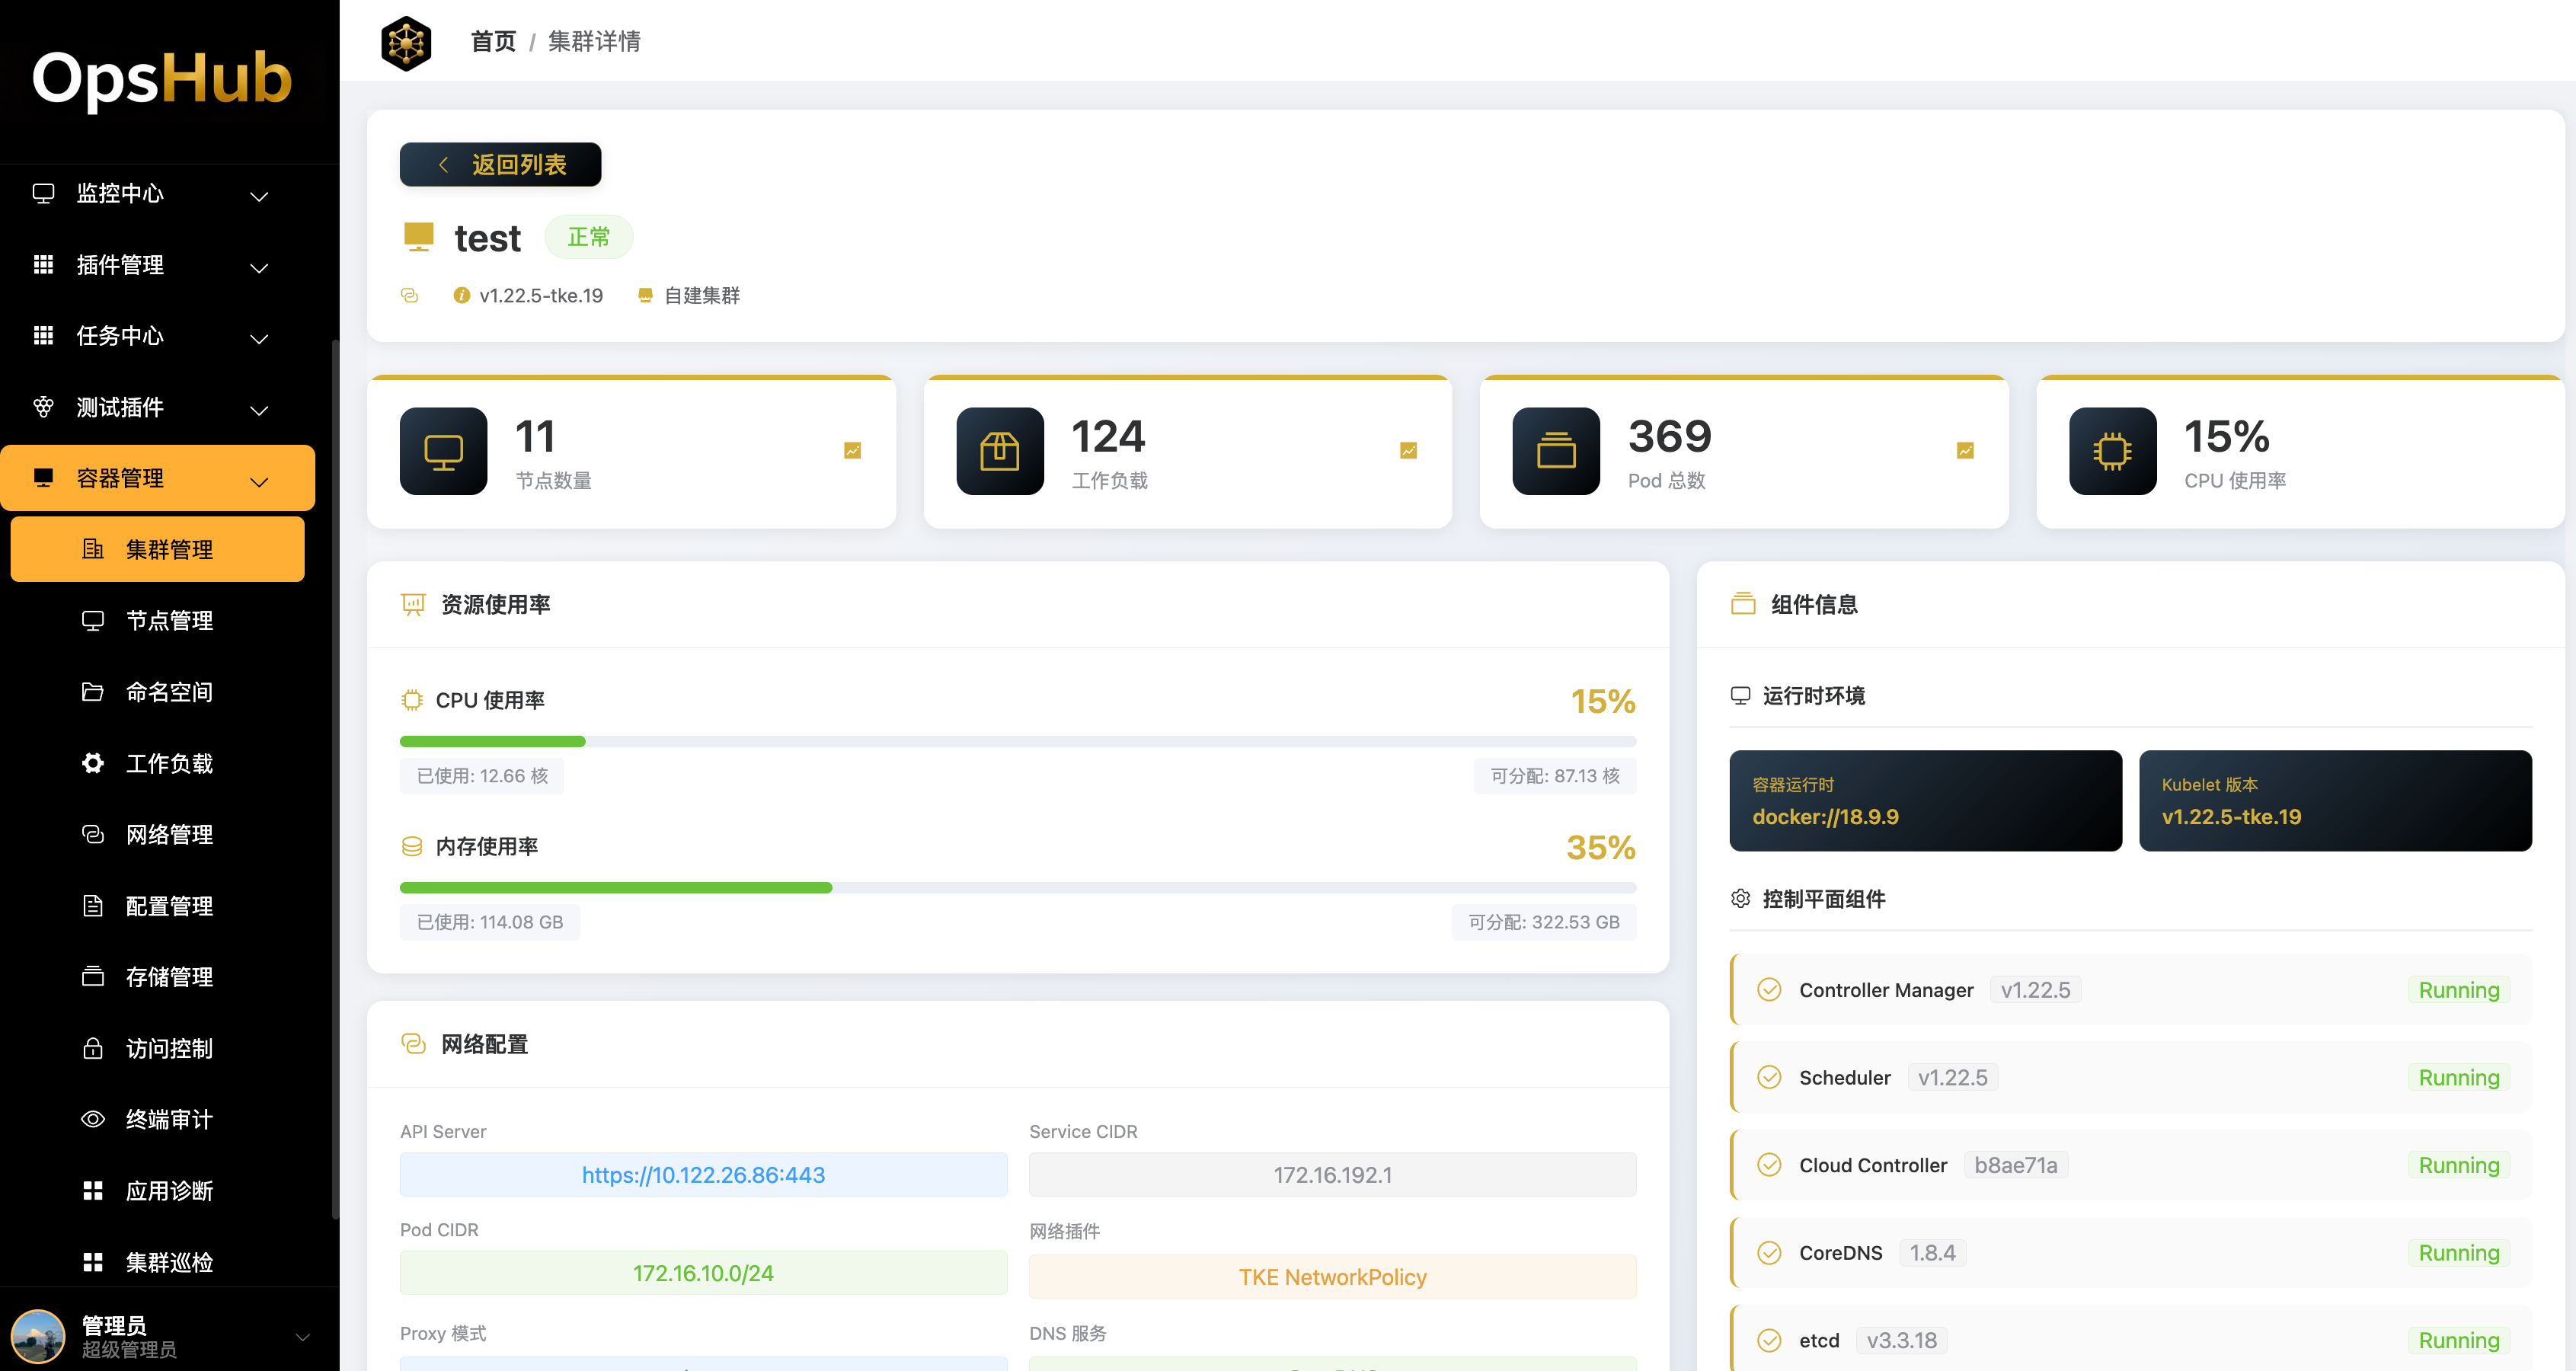
Task: Click the 访问控制 lock icon
Action: click(93, 1048)
